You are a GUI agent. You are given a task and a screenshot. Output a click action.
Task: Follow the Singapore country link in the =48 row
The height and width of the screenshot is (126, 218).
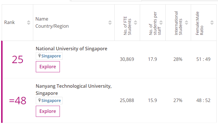[51, 101]
